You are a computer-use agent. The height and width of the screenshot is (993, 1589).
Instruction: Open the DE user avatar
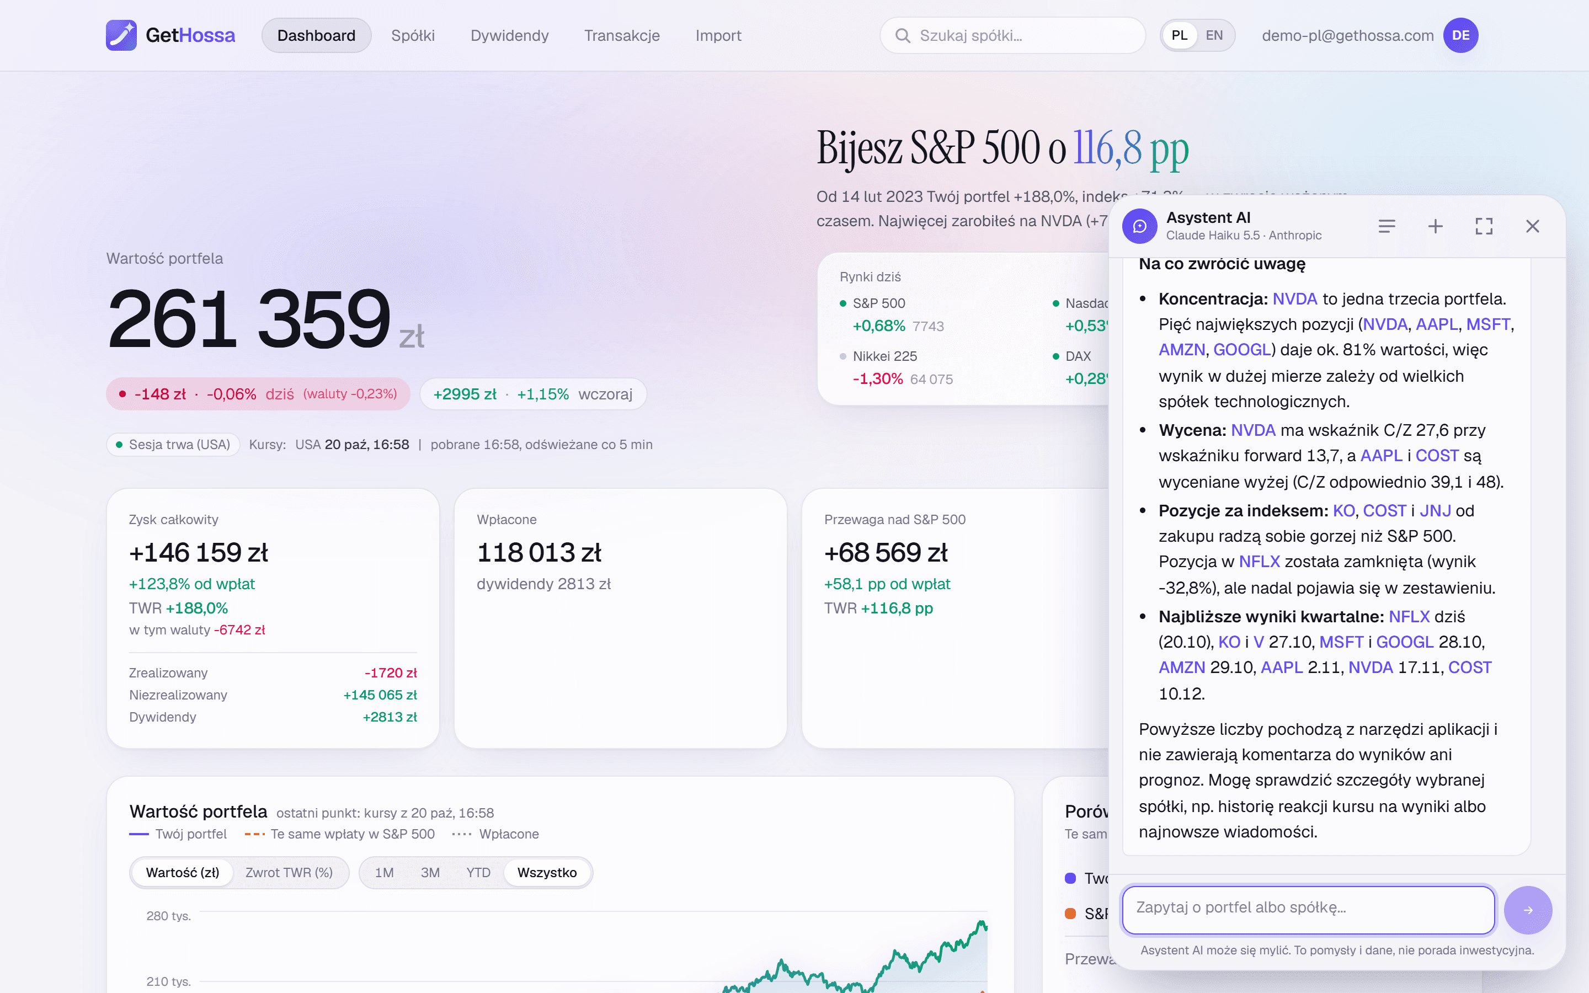1460,35
